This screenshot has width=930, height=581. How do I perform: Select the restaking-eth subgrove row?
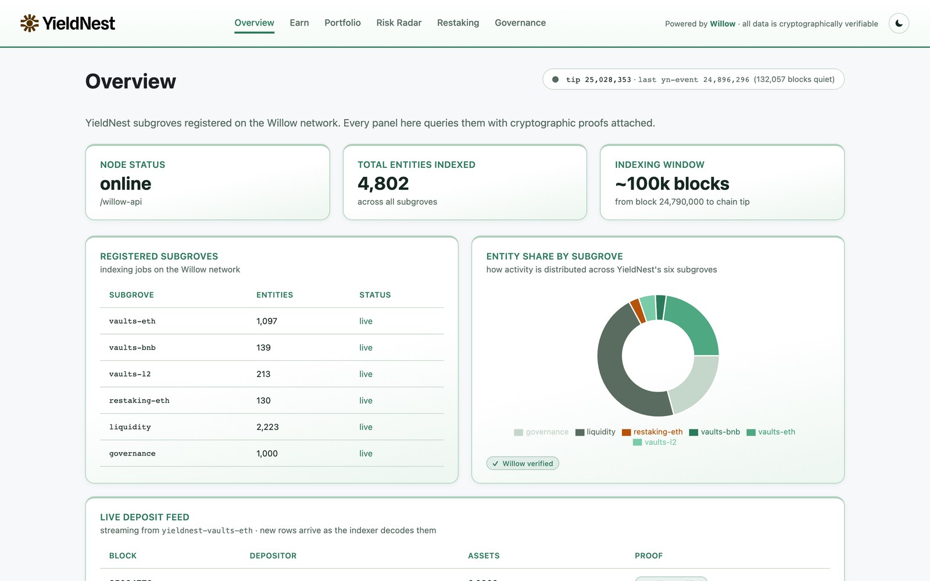[x=271, y=400]
